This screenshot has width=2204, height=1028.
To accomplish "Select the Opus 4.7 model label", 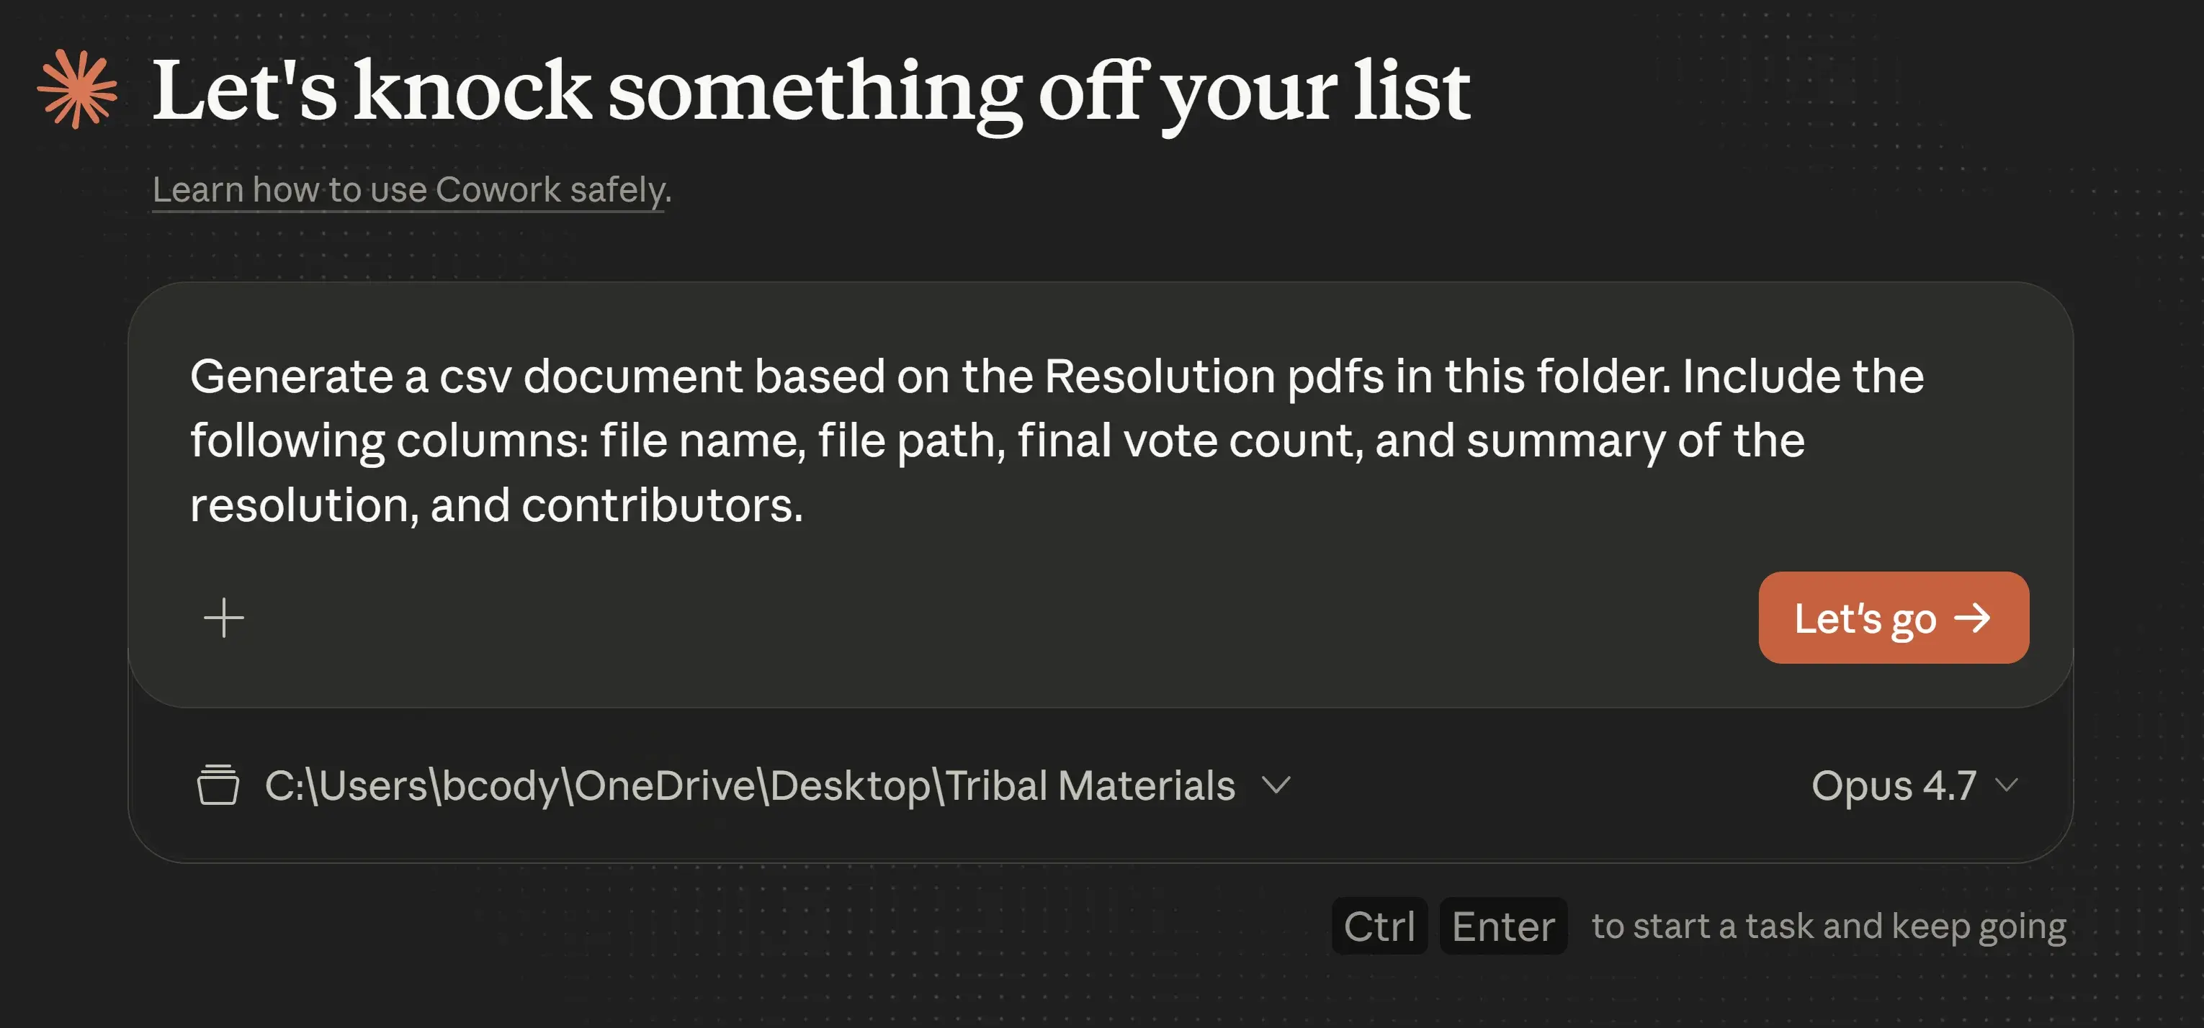I will pos(1894,785).
